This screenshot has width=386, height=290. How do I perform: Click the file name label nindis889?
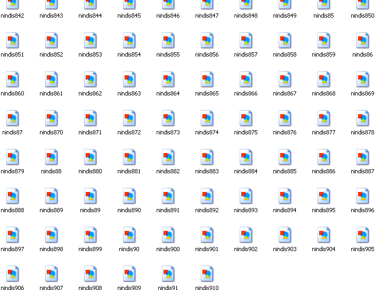pos(51,210)
